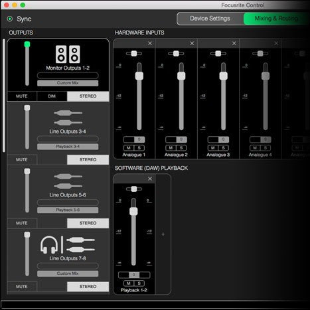The width and height of the screenshot is (310, 310).
Task: Click the Analogue 2 volume fader handle
Action: (181, 76)
